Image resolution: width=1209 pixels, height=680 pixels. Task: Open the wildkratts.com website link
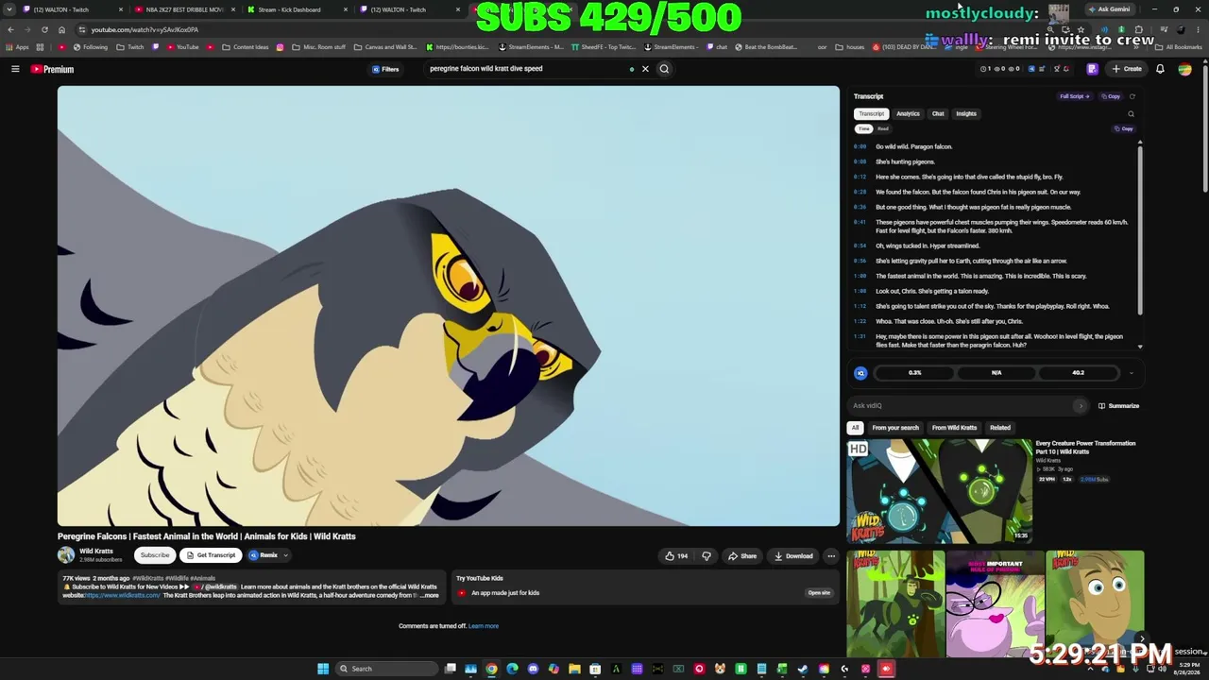pos(123,596)
